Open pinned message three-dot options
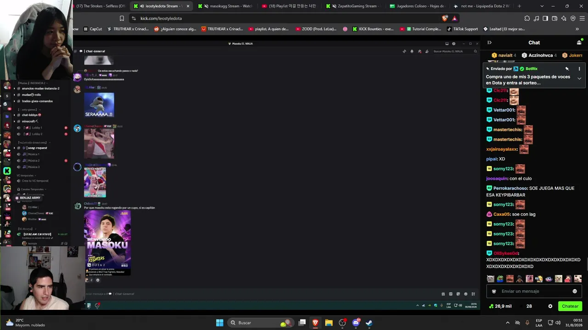The height and width of the screenshot is (330, 588). click(x=579, y=69)
